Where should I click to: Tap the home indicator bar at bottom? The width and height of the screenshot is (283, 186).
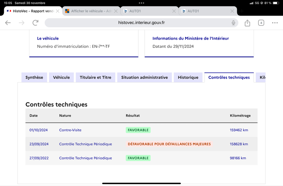(x=141, y=183)
